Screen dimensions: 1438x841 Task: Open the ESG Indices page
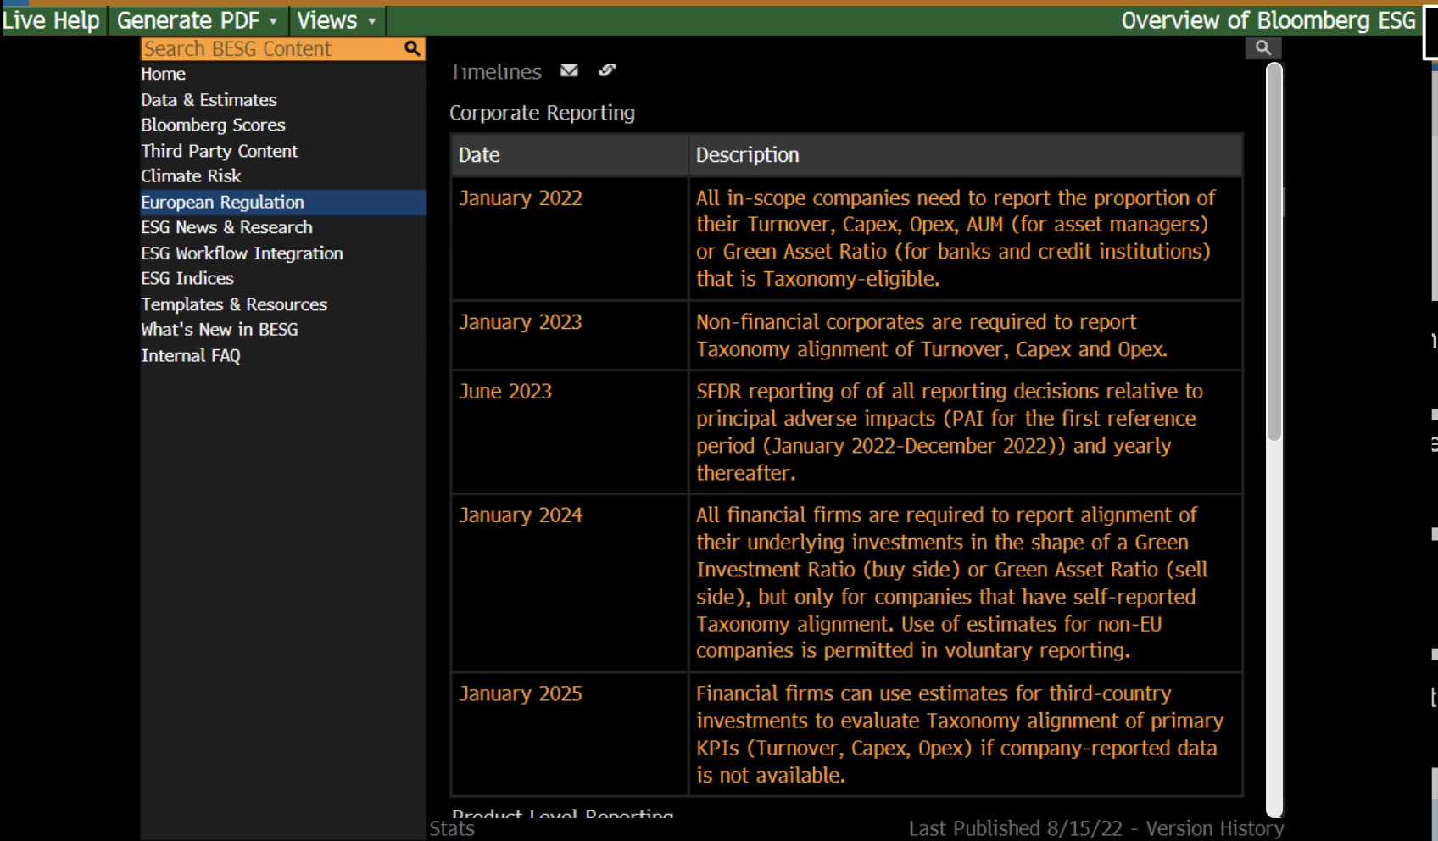[187, 278]
